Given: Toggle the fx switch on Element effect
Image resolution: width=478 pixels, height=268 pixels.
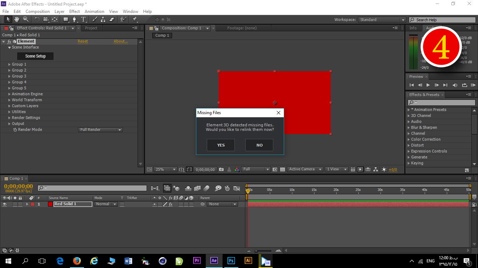Looking at the screenshot, I should (9, 41).
